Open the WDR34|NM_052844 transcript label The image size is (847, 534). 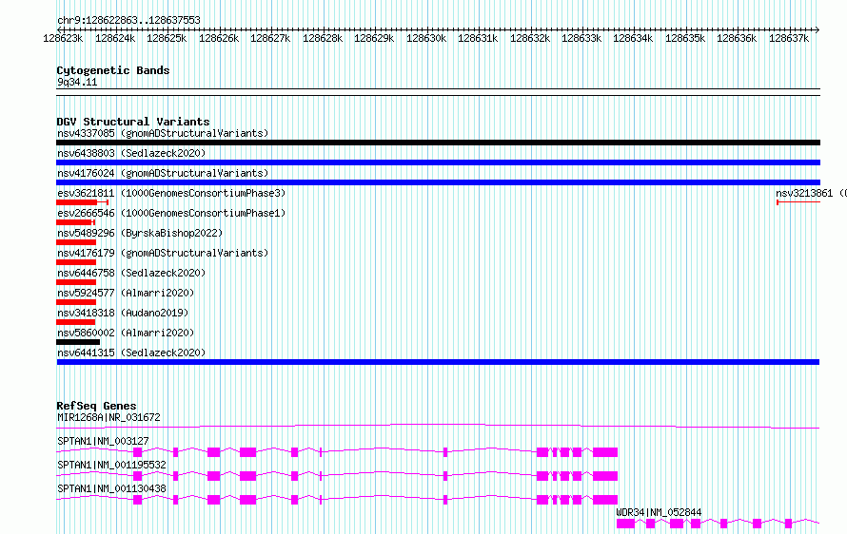pos(659,512)
